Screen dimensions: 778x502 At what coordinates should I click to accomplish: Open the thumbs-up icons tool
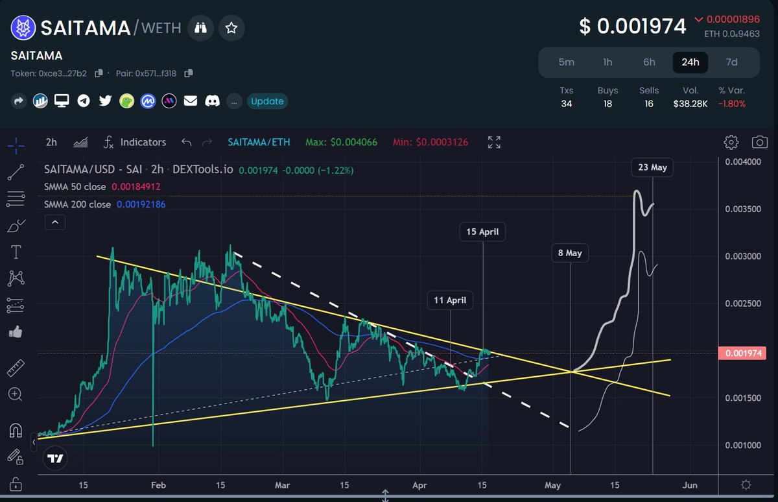pos(16,332)
